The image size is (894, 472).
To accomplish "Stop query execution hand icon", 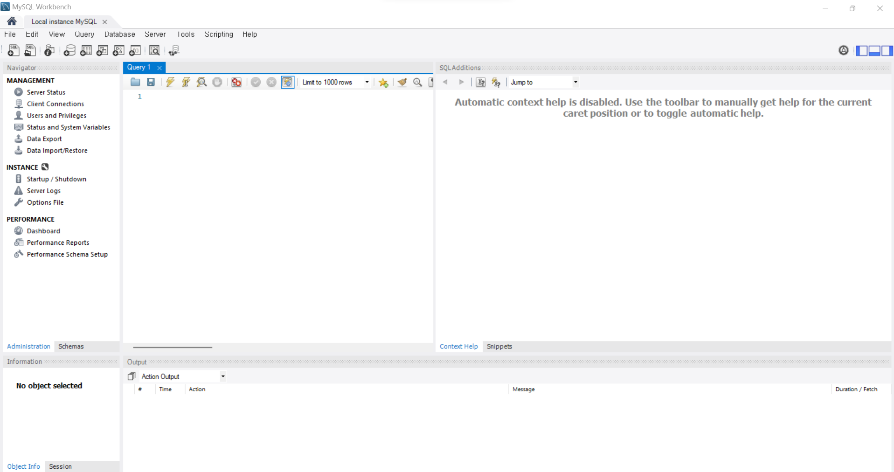I will click(217, 82).
